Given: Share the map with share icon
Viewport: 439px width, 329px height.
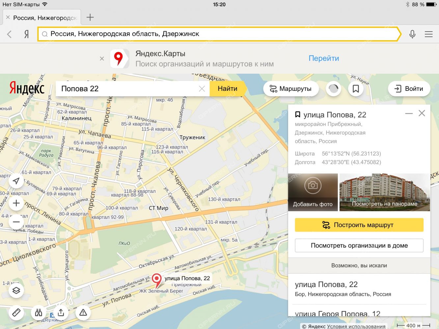Looking at the screenshot, I should (61, 313).
